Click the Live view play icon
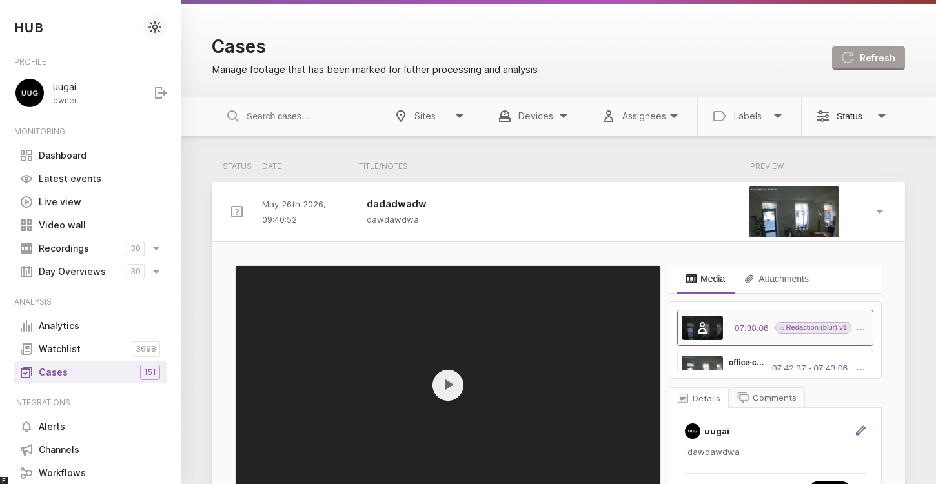The image size is (936, 484). 26,202
